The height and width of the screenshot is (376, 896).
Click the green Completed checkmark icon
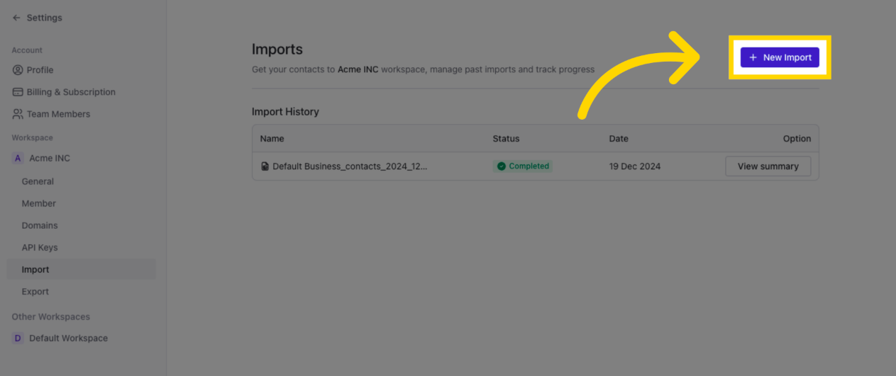pos(502,166)
